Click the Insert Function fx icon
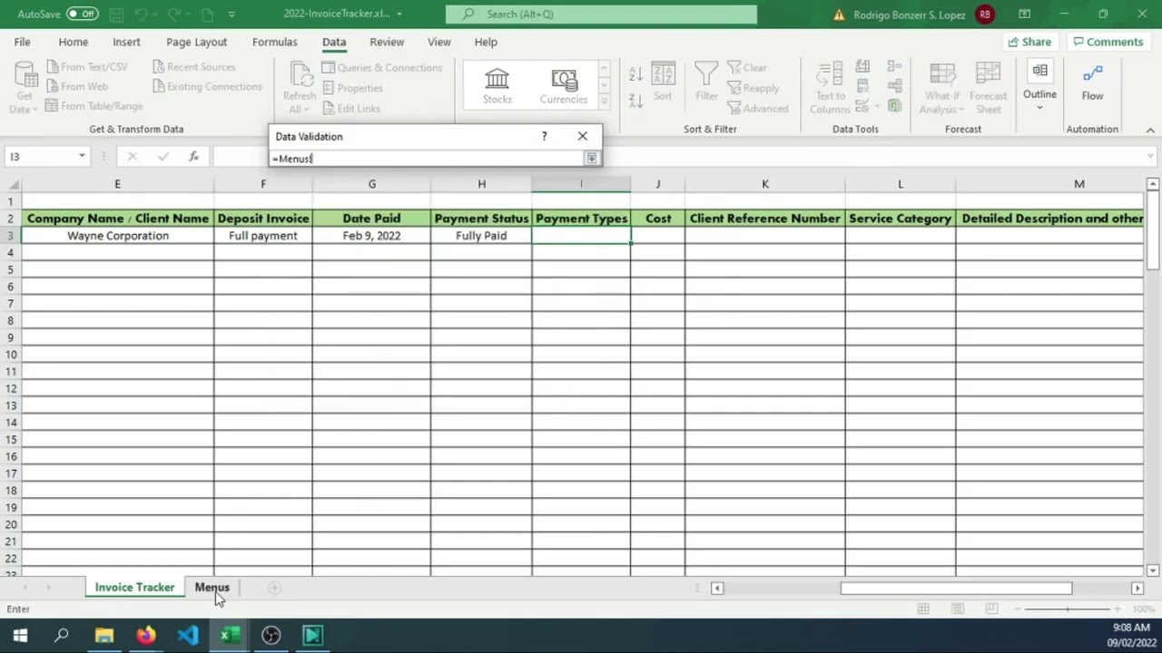This screenshot has width=1162, height=653. click(193, 157)
